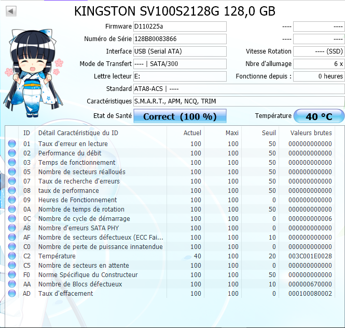Screen dimensions: 345x328
Task: Click status orb for Nombre de secteurs en attente
Action: [12, 265]
